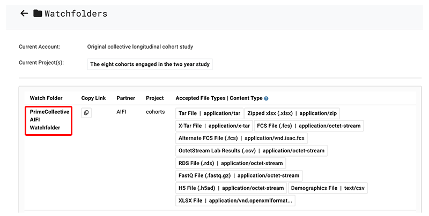Click the XLSX File chip
The width and height of the screenshot is (429, 216).
pos(235,200)
